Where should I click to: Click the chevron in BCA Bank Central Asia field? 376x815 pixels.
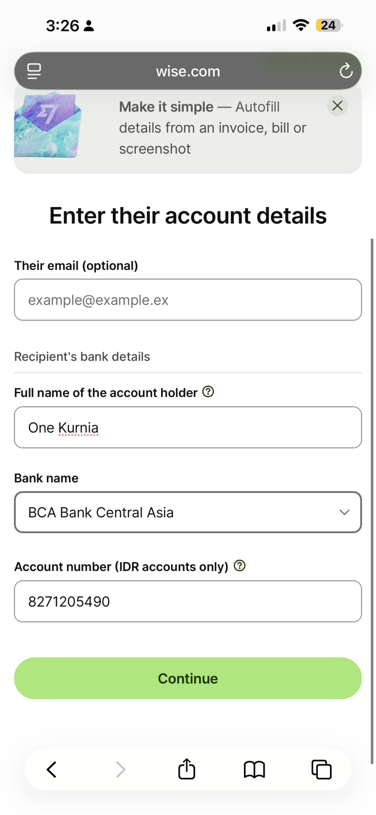tap(345, 512)
